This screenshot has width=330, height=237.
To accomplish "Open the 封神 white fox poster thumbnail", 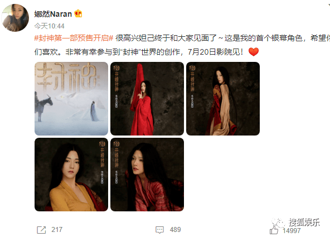I will coord(71,99).
